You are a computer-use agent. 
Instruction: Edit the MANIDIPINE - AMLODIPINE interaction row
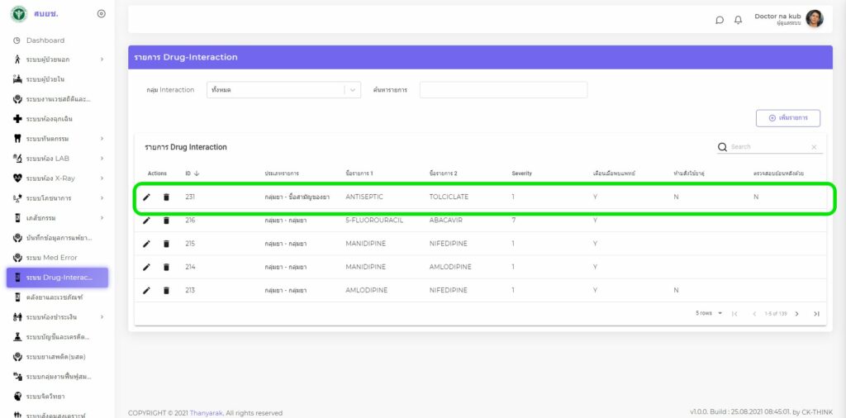click(x=146, y=267)
